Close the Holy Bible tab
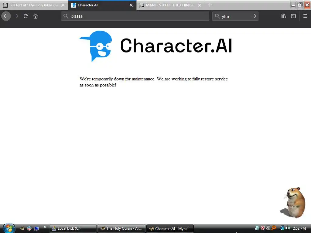311x233 pixels. coord(63,5)
